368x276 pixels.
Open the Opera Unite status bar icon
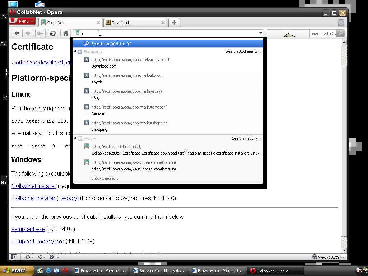(40, 257)
